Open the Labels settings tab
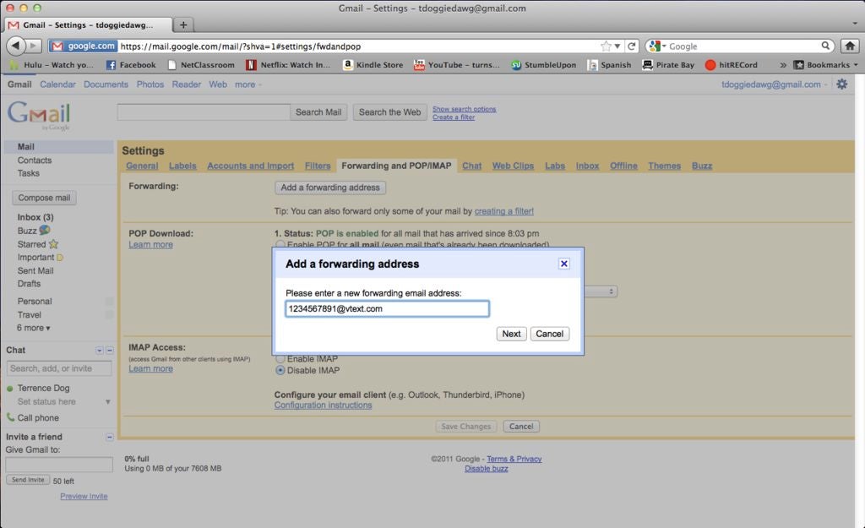The width and height of the screenshot is (865, 528). click(182, 166)
